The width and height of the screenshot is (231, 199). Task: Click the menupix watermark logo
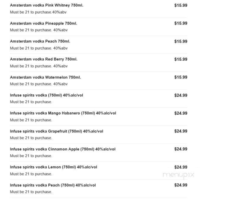(178, 175)
